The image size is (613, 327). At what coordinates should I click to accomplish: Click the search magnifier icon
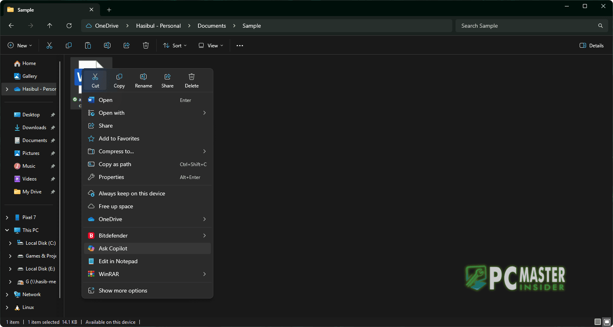(601, 26)
